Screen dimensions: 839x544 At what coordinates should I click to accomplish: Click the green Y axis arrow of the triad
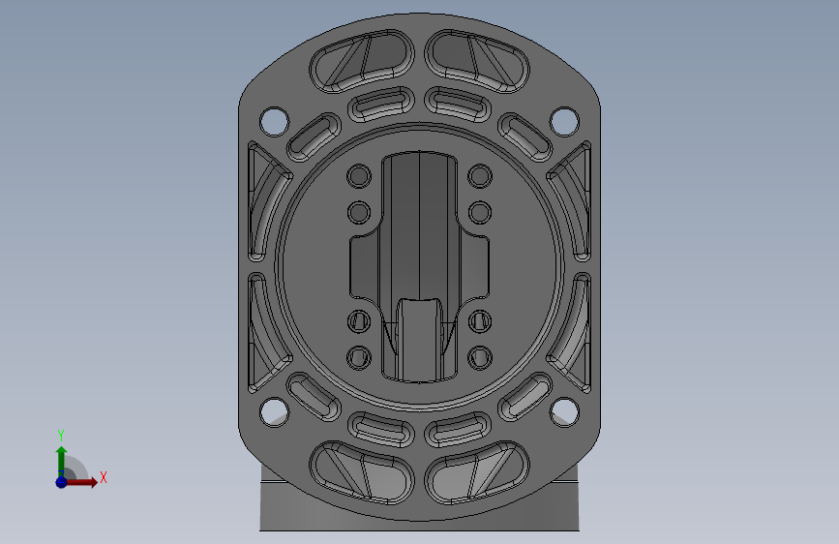(x=61, y=462)
